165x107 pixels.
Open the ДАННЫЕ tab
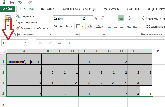[133, 9]
